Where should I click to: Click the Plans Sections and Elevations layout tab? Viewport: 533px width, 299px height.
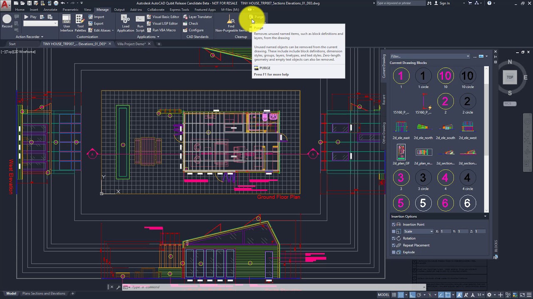tap(44, 293)
